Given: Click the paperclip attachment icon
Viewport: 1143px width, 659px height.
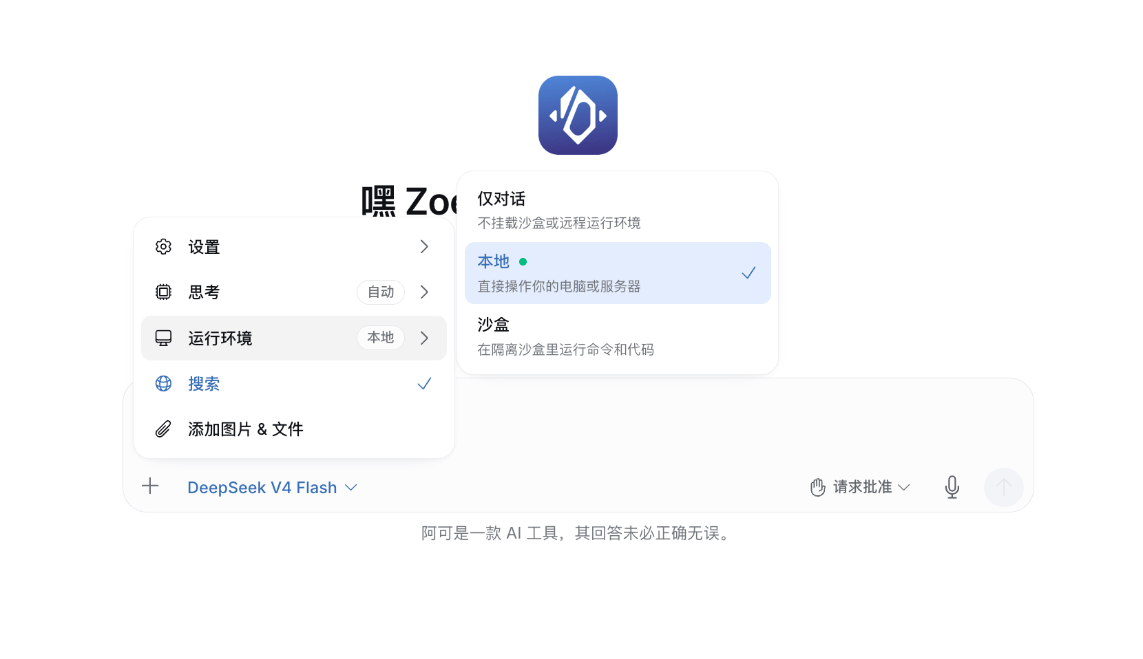Looking at the screenshot, I should click(163, 429).
